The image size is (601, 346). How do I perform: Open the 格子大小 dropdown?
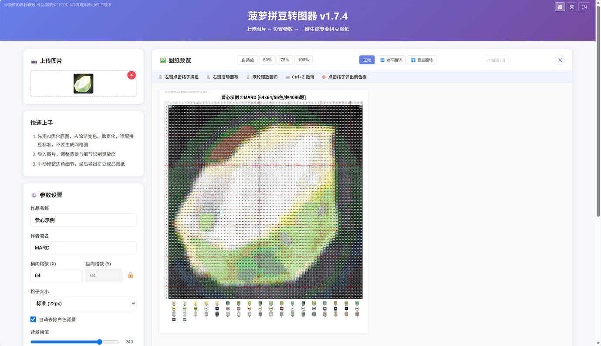pos(83,303)
